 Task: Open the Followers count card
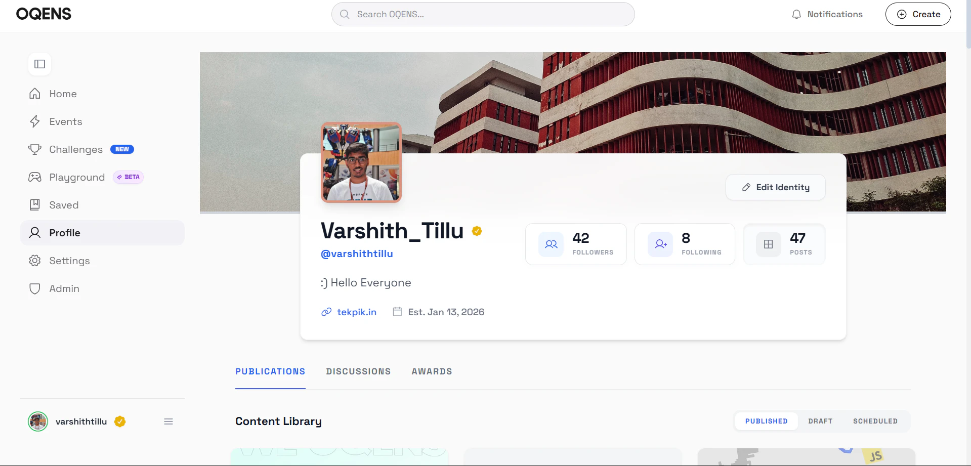576,244
